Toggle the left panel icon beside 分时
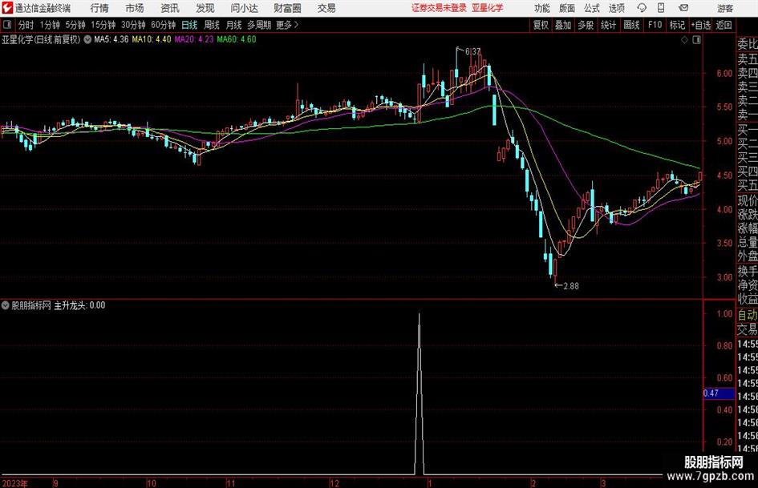 (7, 25)
